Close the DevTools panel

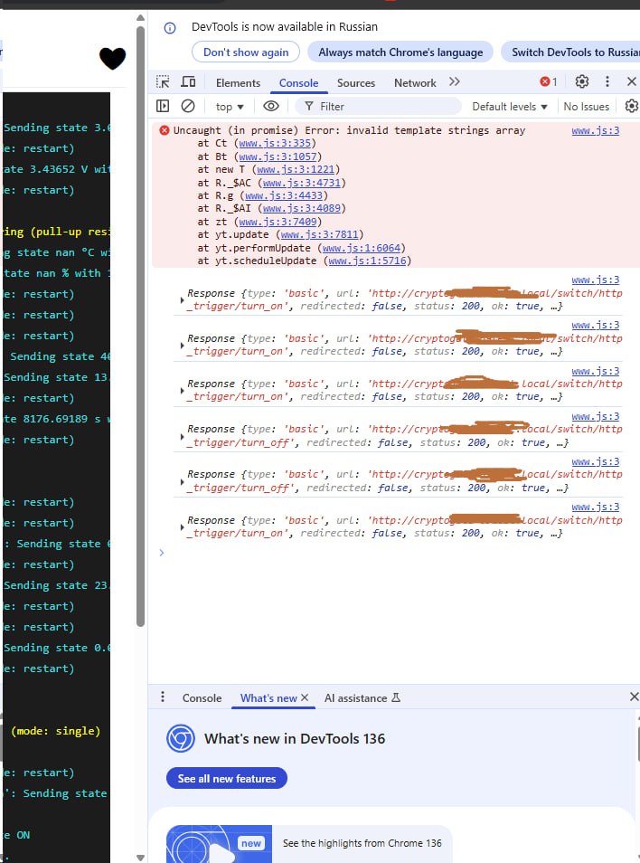pos(632,82)
